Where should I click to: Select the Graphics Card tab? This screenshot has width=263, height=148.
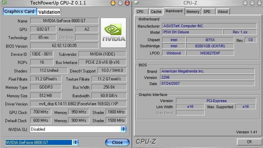pos(19,12)
